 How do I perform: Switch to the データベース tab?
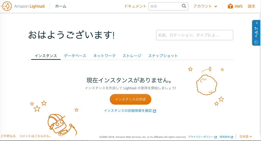click(75, 56)
